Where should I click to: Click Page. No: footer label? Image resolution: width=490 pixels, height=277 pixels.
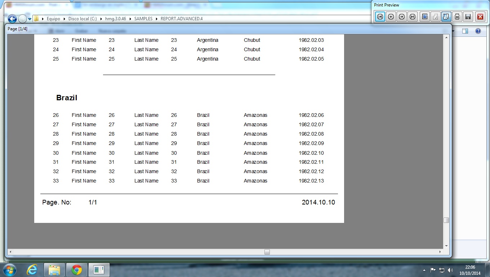57,202
